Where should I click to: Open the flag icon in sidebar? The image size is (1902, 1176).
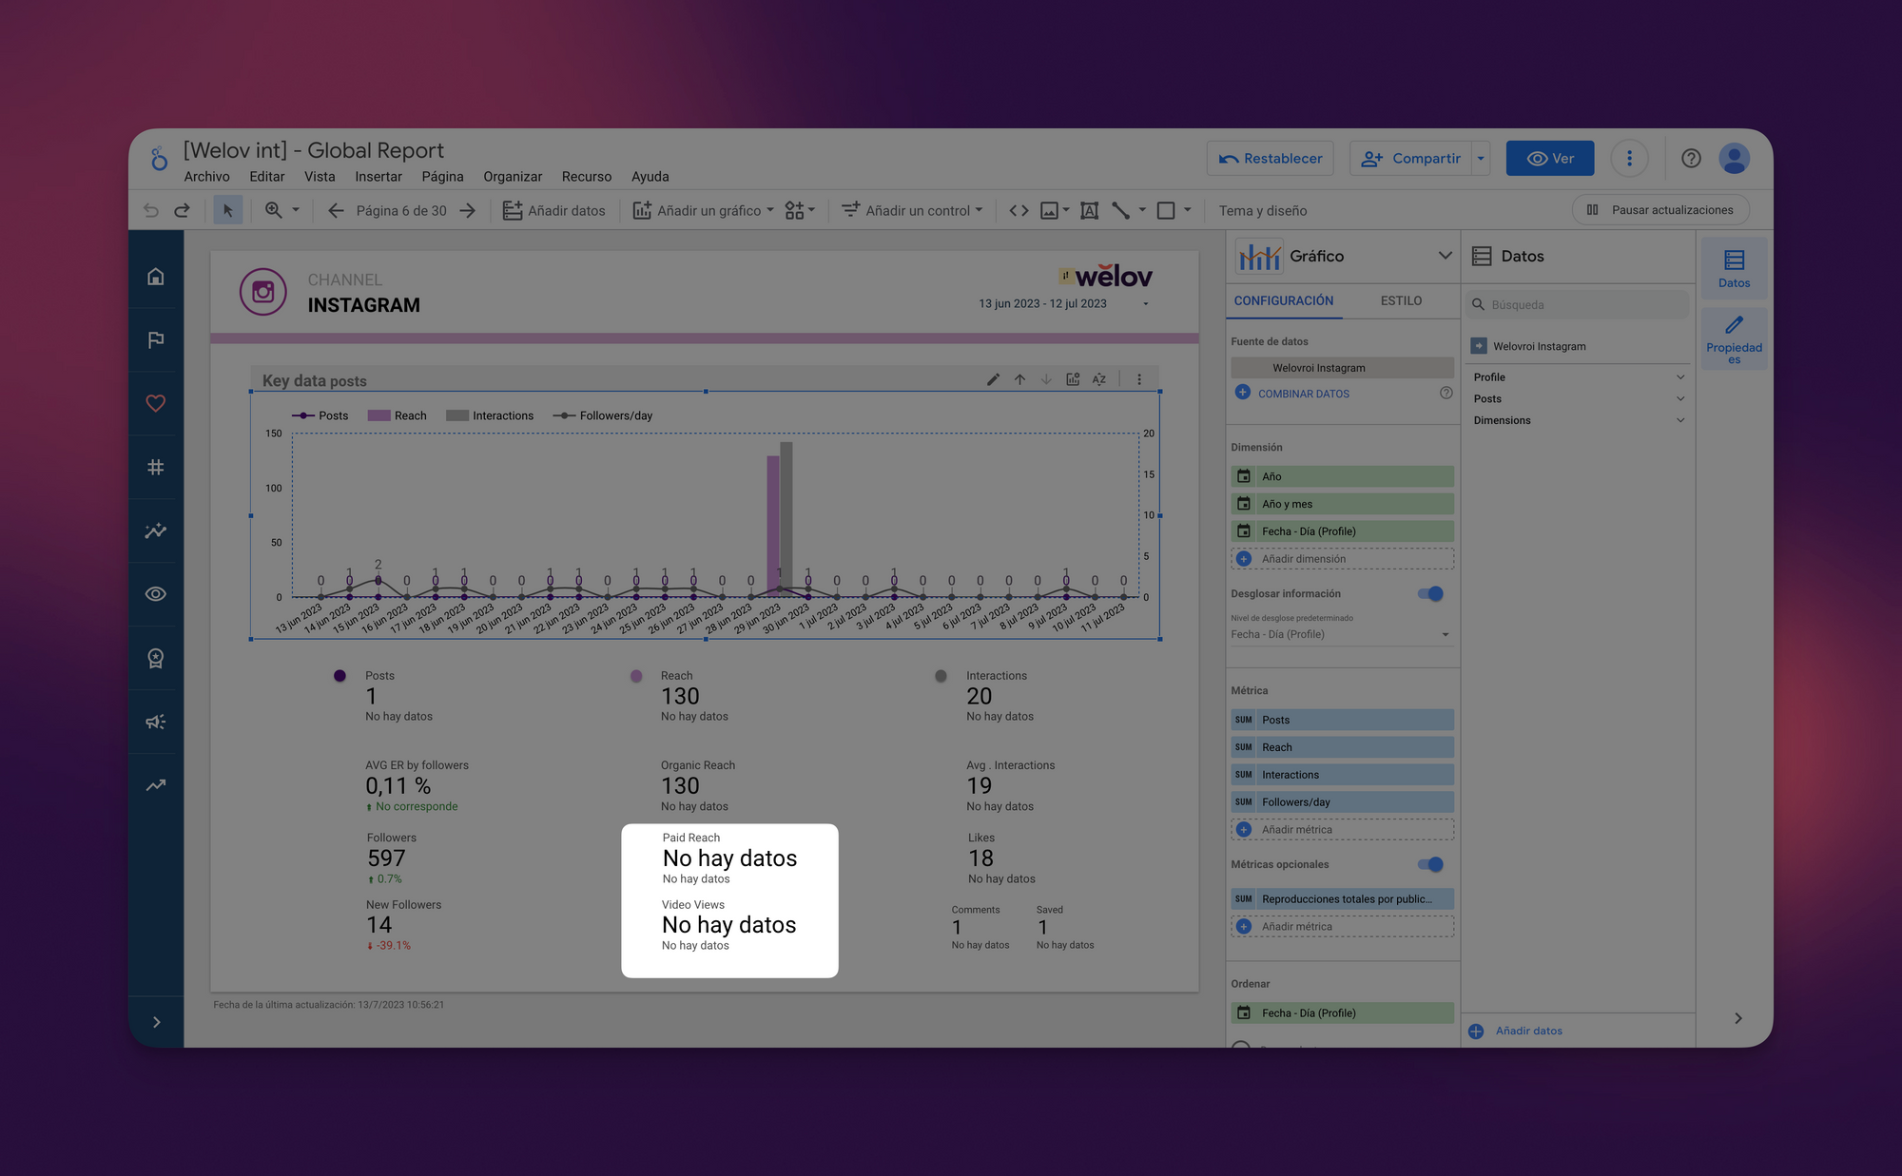[x=156, y=339]
